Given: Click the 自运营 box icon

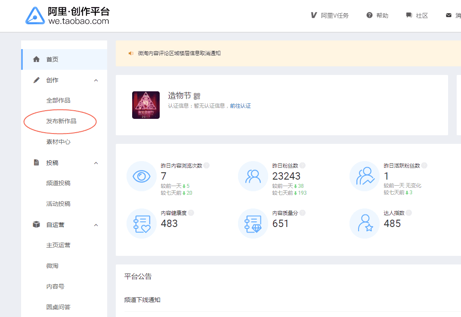Looking at the screenshot, I should click(x=36, y=225).
